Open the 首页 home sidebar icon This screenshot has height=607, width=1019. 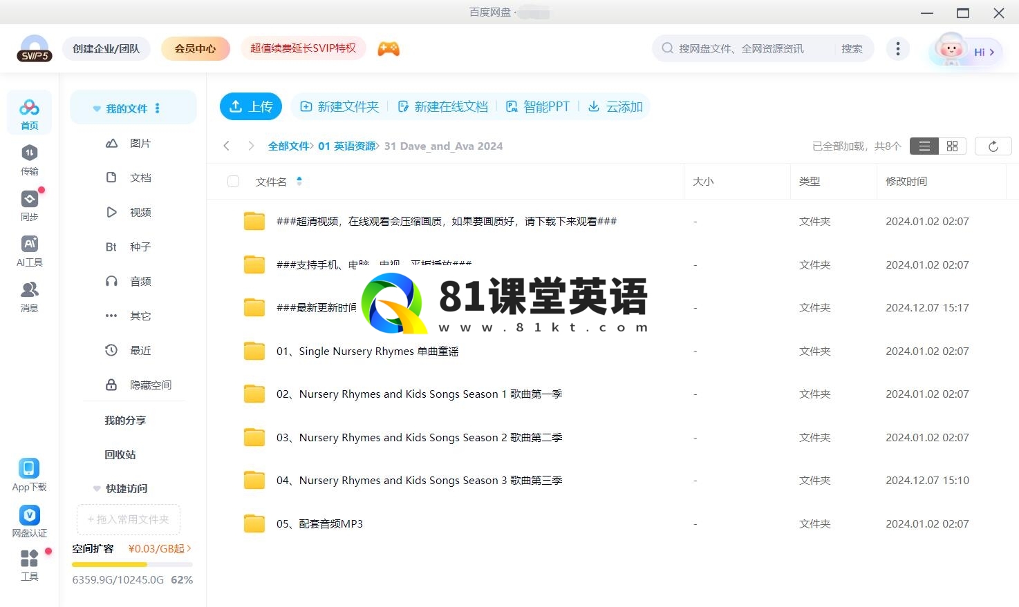point(29,114)
